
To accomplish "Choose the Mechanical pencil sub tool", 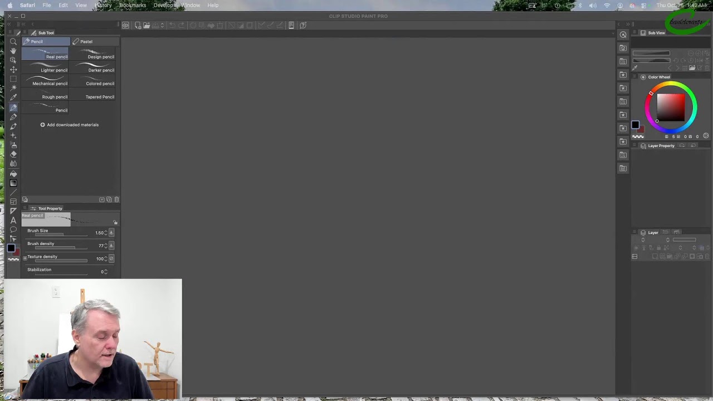I will [46, 81].
